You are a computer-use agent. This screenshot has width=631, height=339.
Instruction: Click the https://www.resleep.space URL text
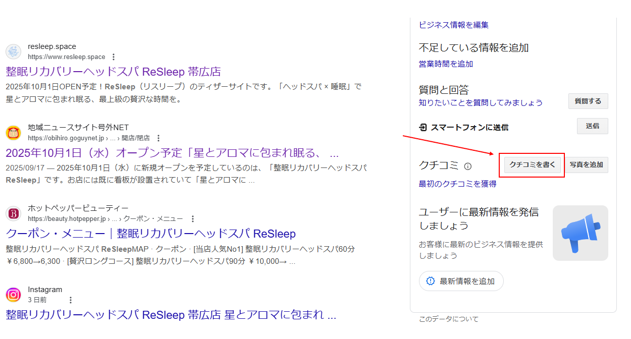pyautogui.click(x=67, y=57)
